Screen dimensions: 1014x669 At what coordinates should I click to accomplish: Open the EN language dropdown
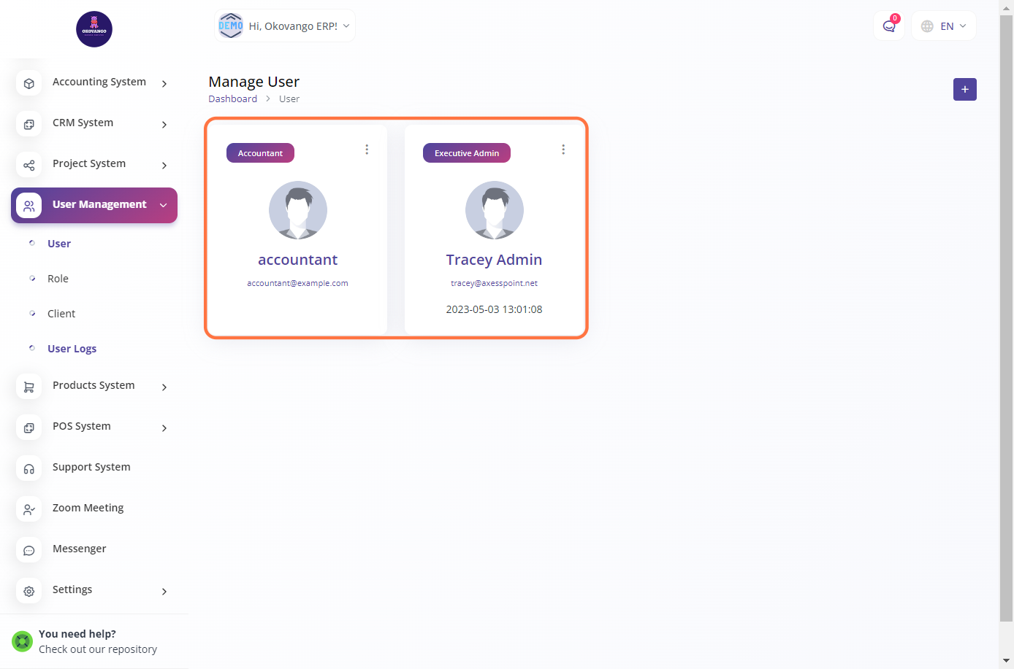[944, 26]
